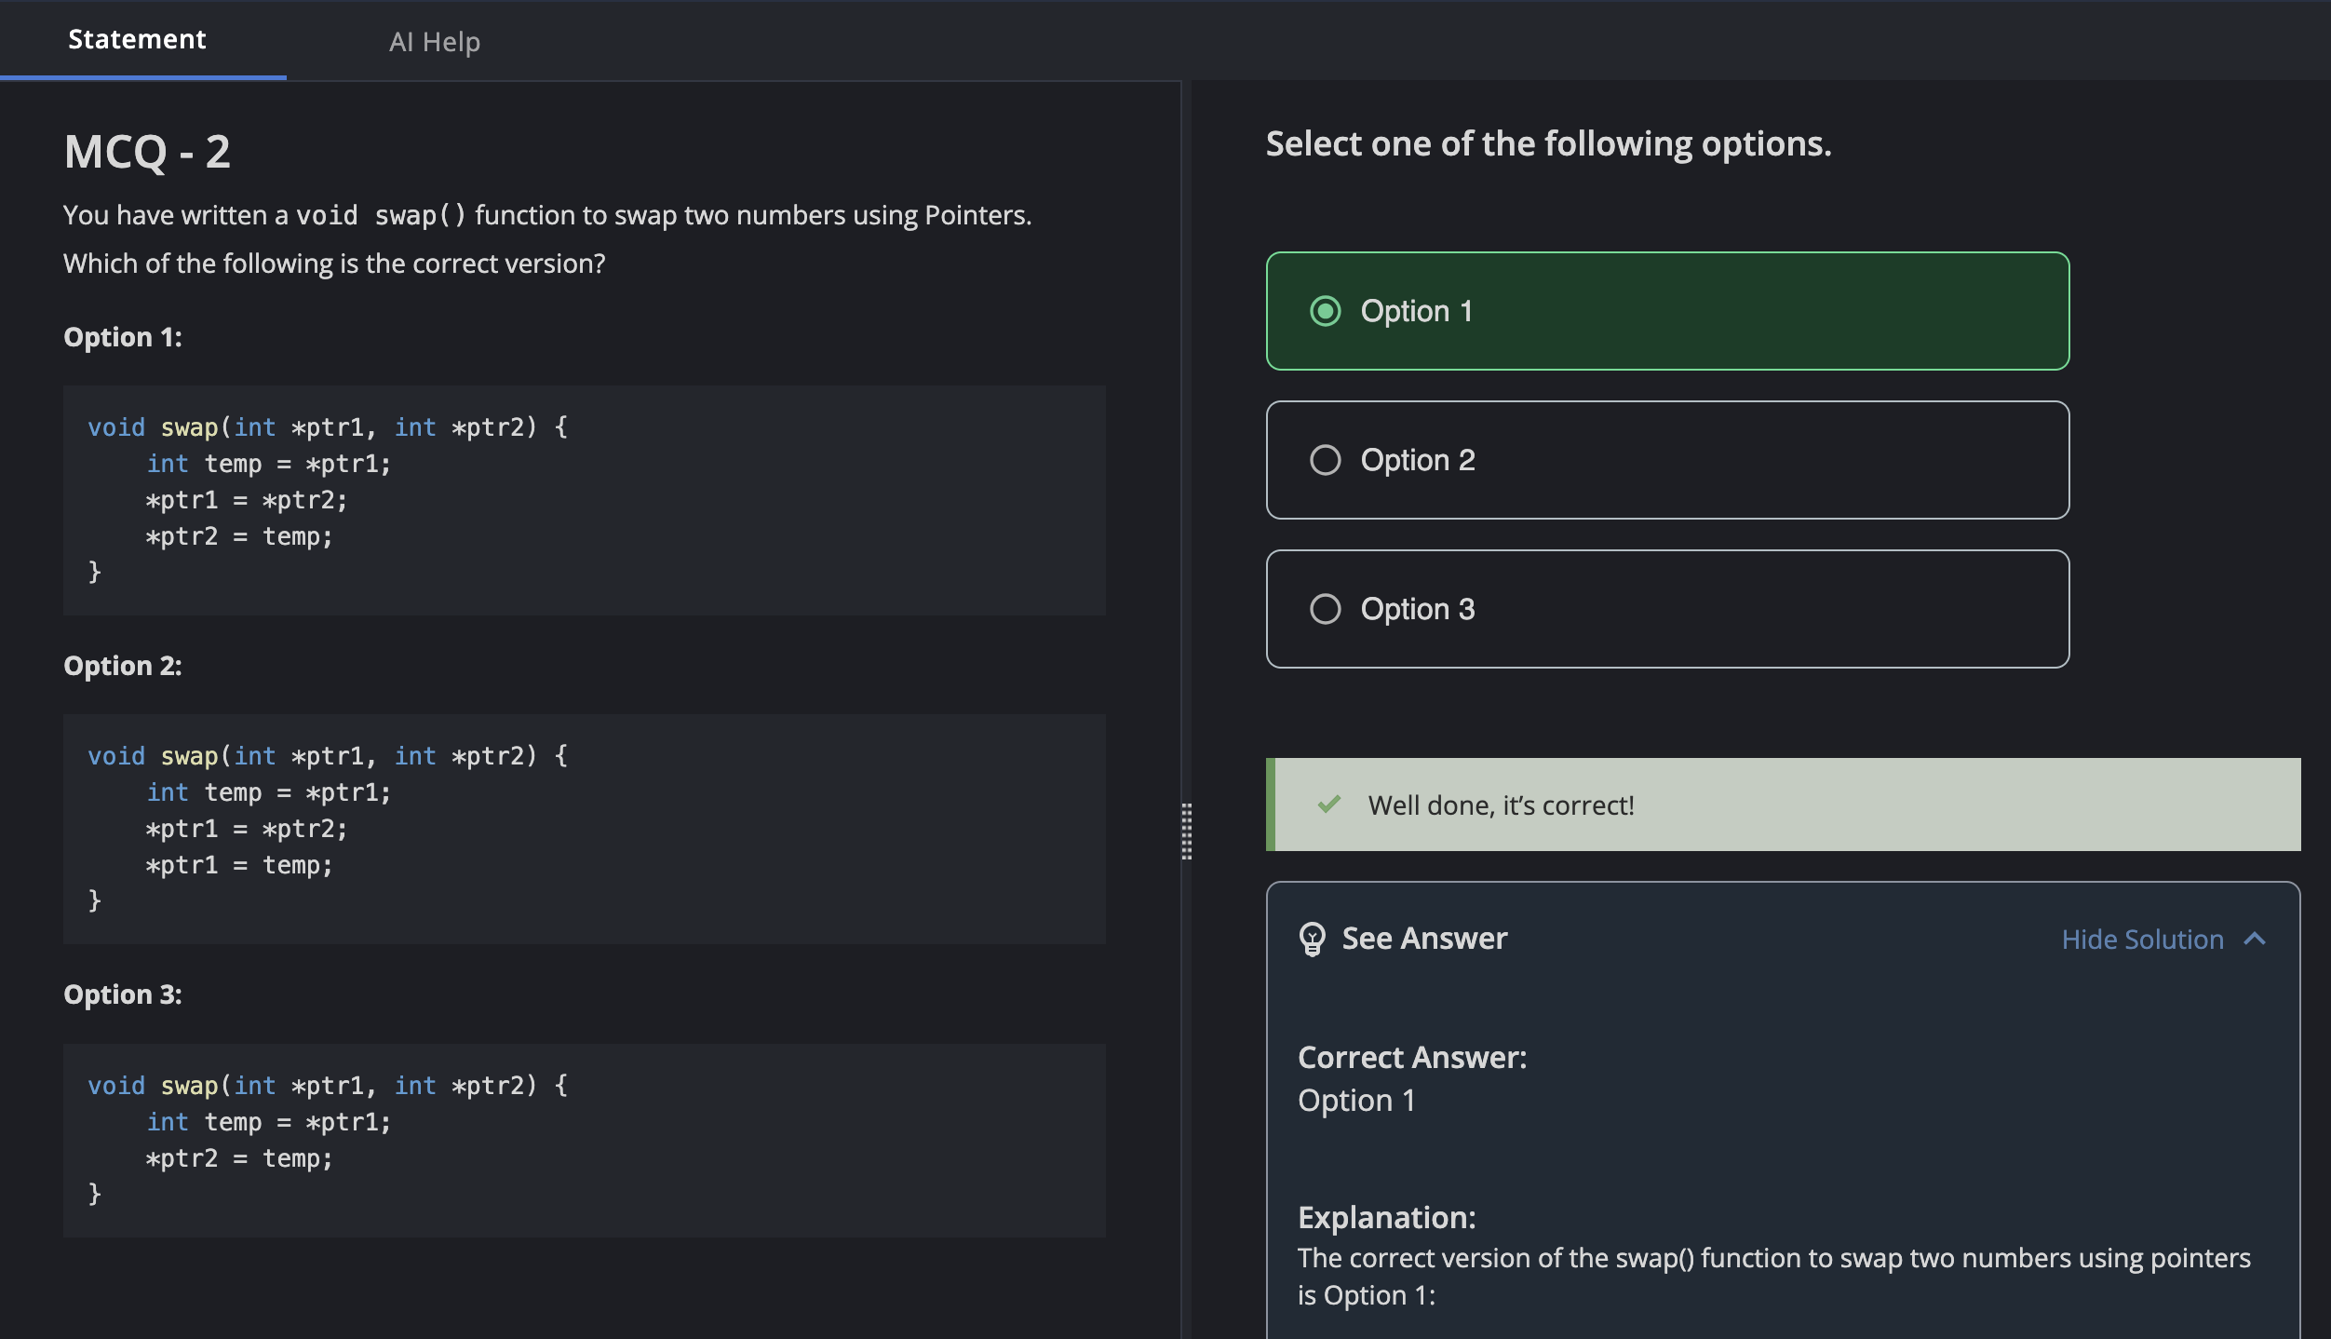Click the 'Correct Answer:' label

point(1411,1058)
